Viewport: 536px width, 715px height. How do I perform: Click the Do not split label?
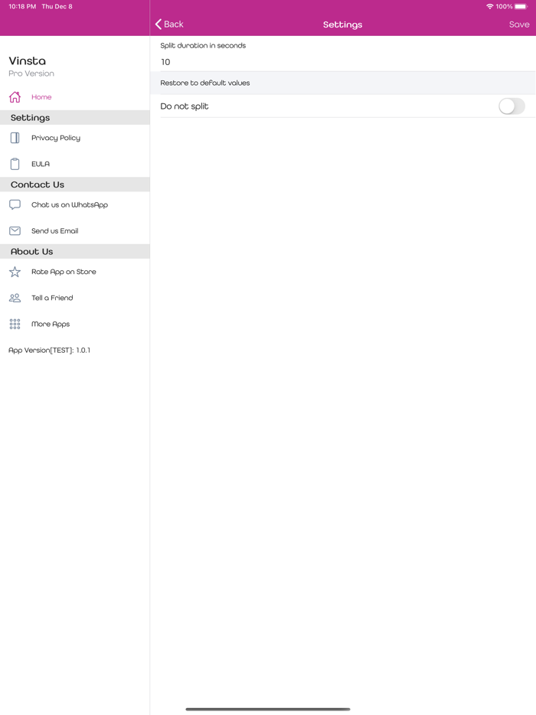click(185, 106)
